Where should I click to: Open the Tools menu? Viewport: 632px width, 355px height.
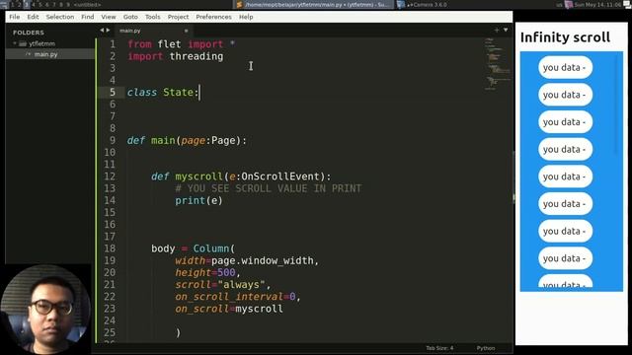[x=153, y=17]
